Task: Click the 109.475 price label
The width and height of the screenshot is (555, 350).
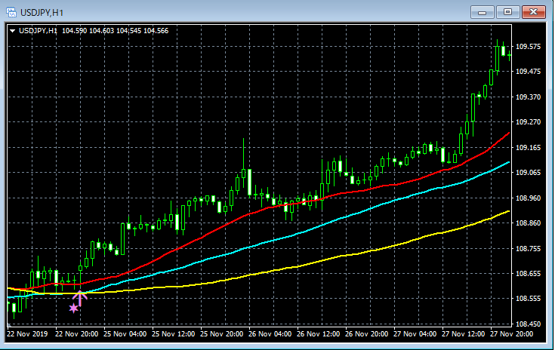Action: point(528,72)
